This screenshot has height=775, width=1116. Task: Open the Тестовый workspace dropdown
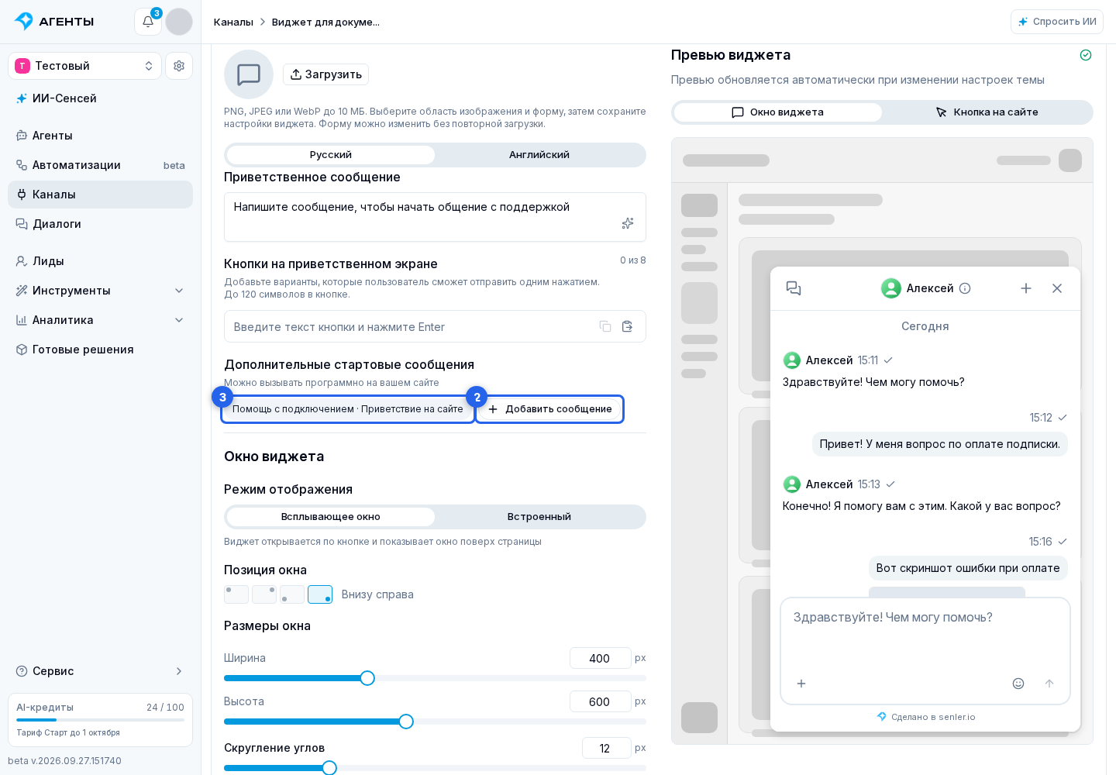[x=84, y=66]
